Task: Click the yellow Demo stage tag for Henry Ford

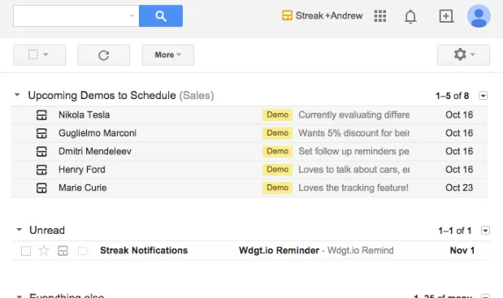Action: click(277, 170)
